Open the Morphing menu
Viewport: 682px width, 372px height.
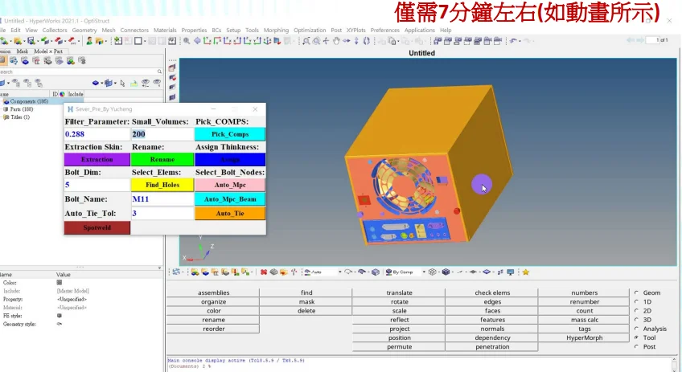pos(276,30)
